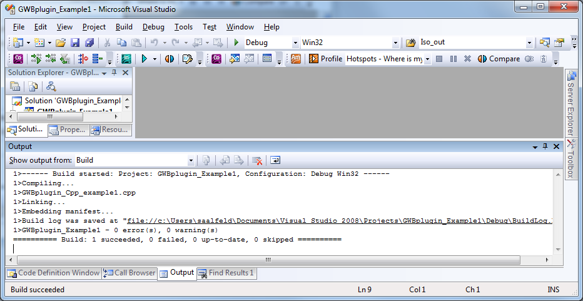Open the Undo history dropdown arrow
This screenshot has height=301, width=583.
165,43
